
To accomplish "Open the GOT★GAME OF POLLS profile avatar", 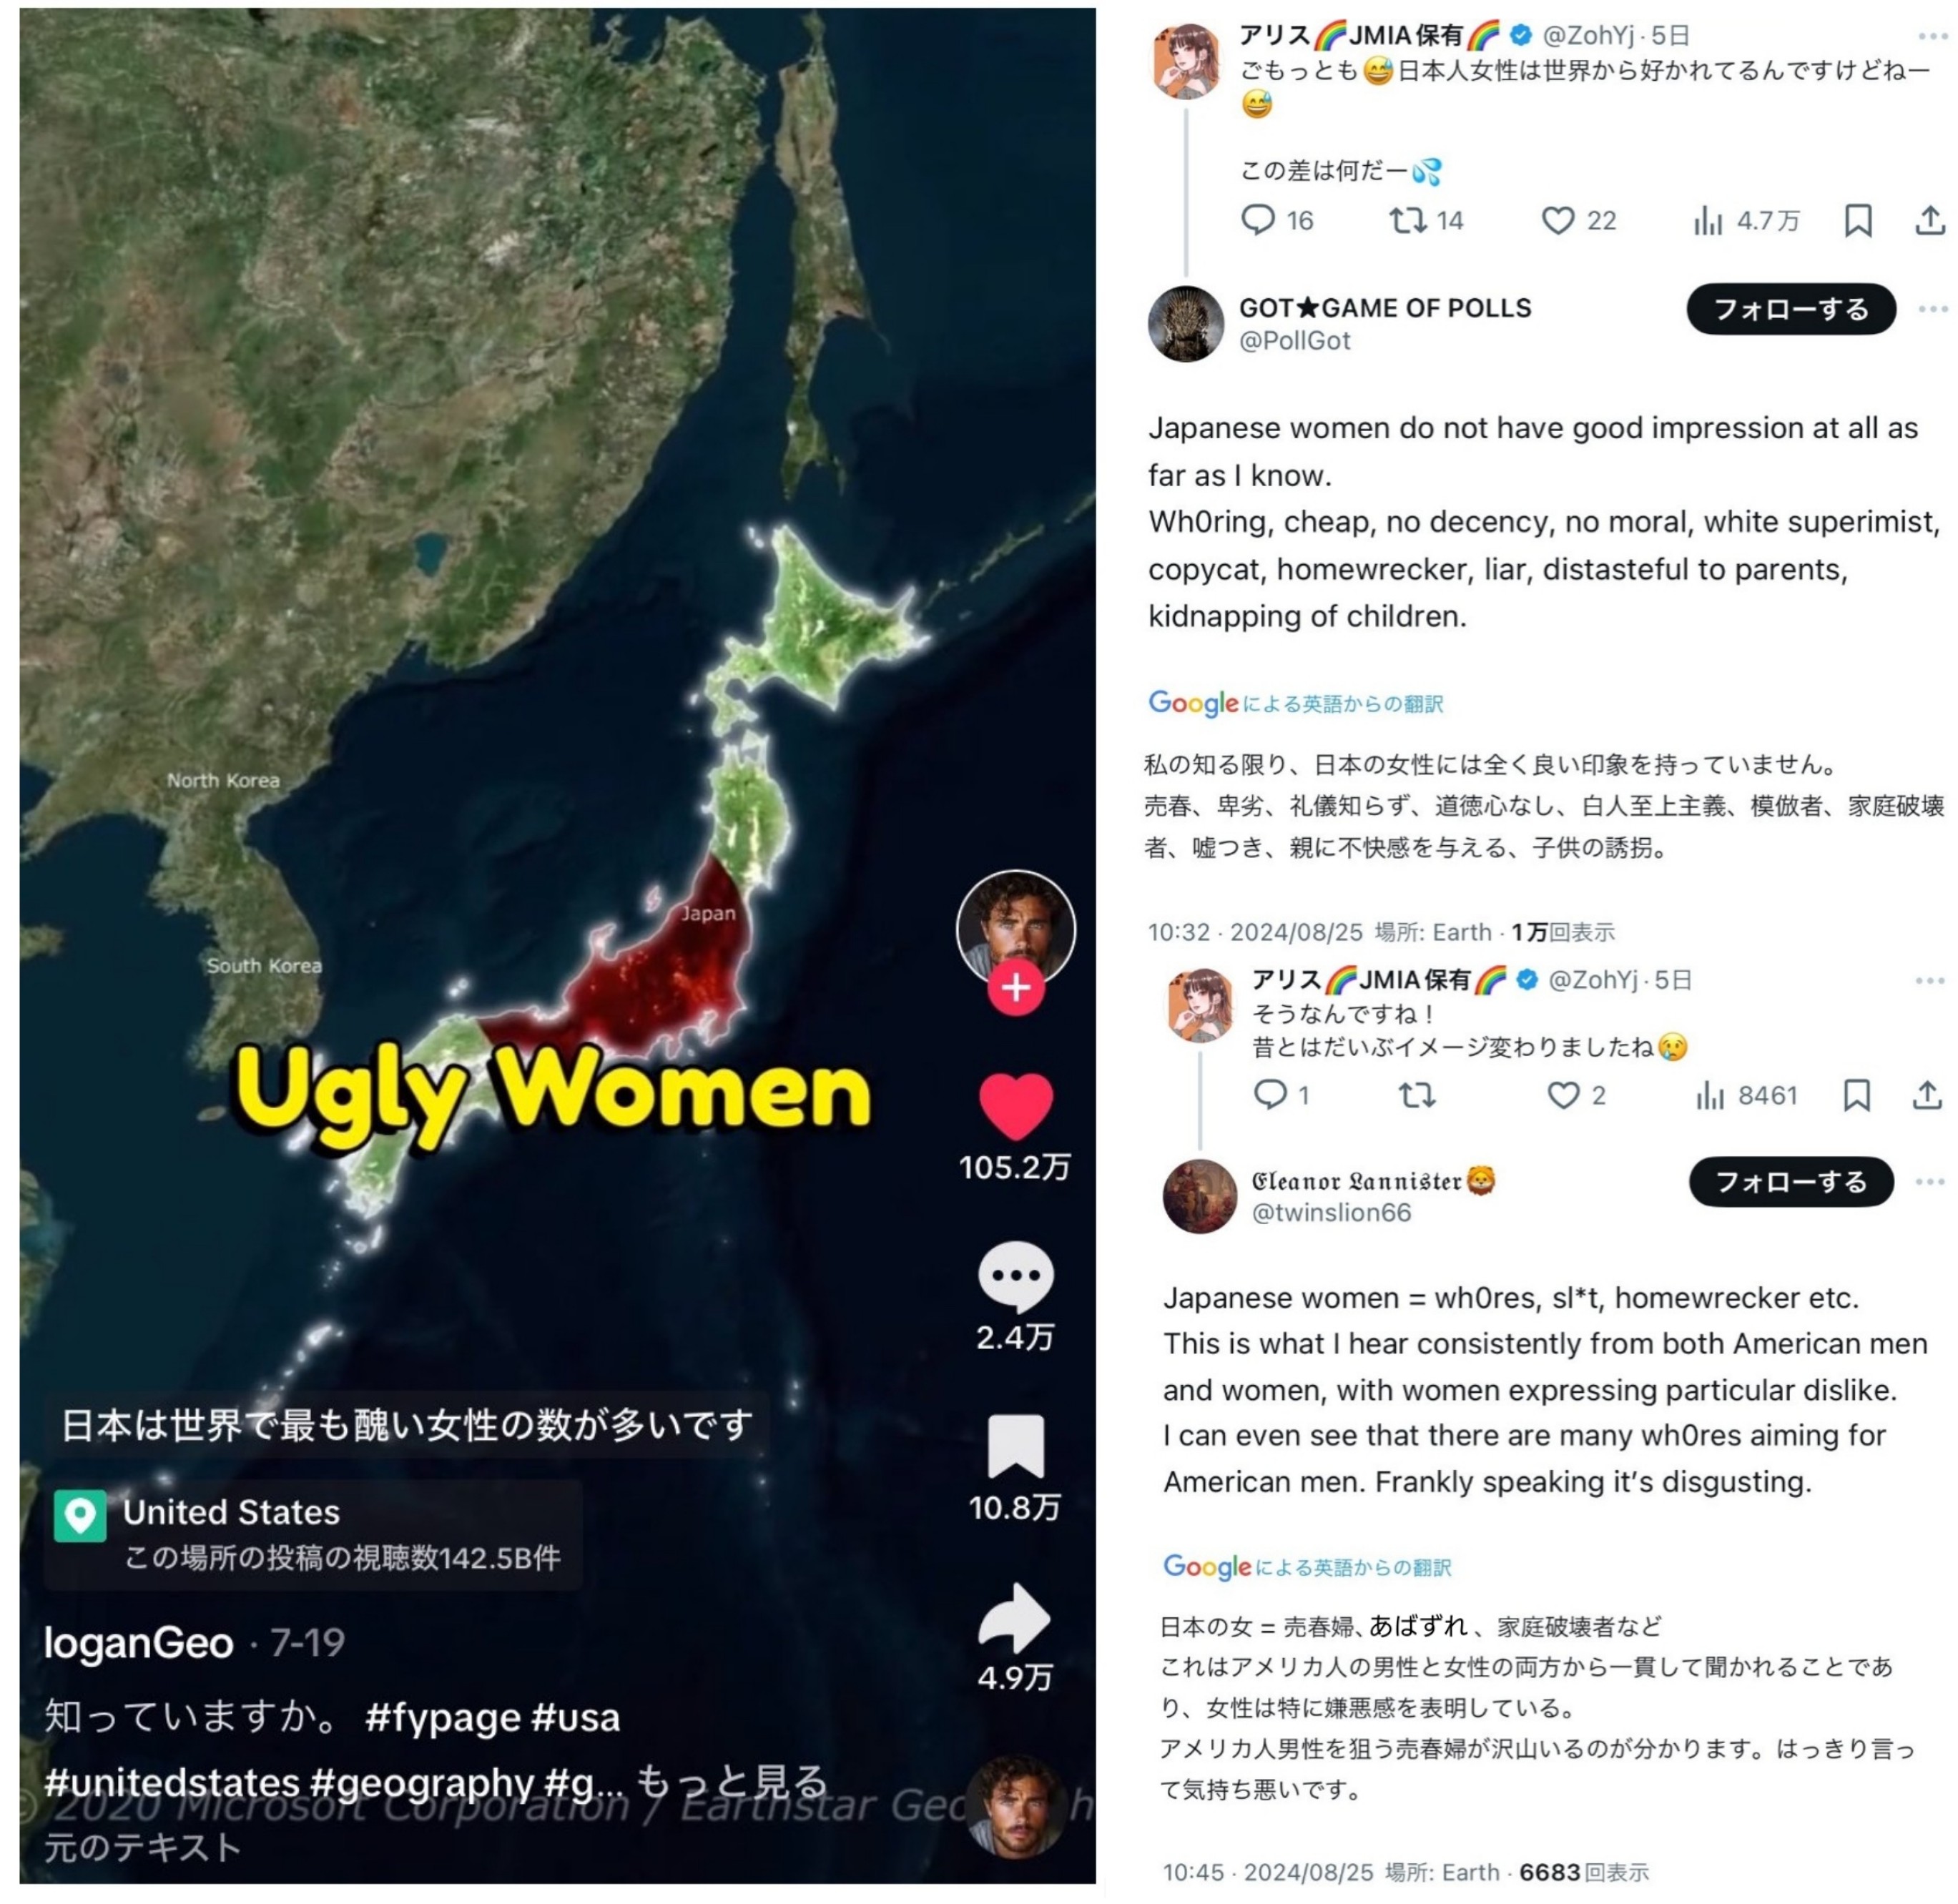I will (x=1186, y=323).
